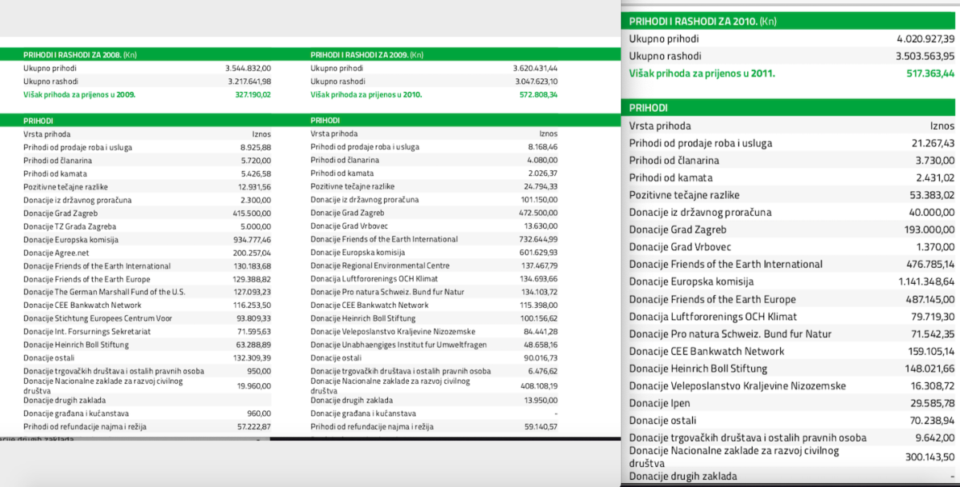Image resolution: width=960 pixels, height=487 pixels.
Task: Click 'Višak prihoda za prijenos u 2009.' label
Action: [x=79, y=94]
